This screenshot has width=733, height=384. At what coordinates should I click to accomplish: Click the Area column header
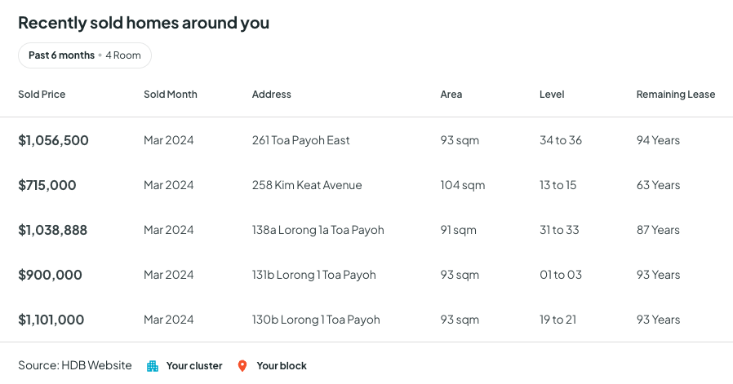coord(451,95)
